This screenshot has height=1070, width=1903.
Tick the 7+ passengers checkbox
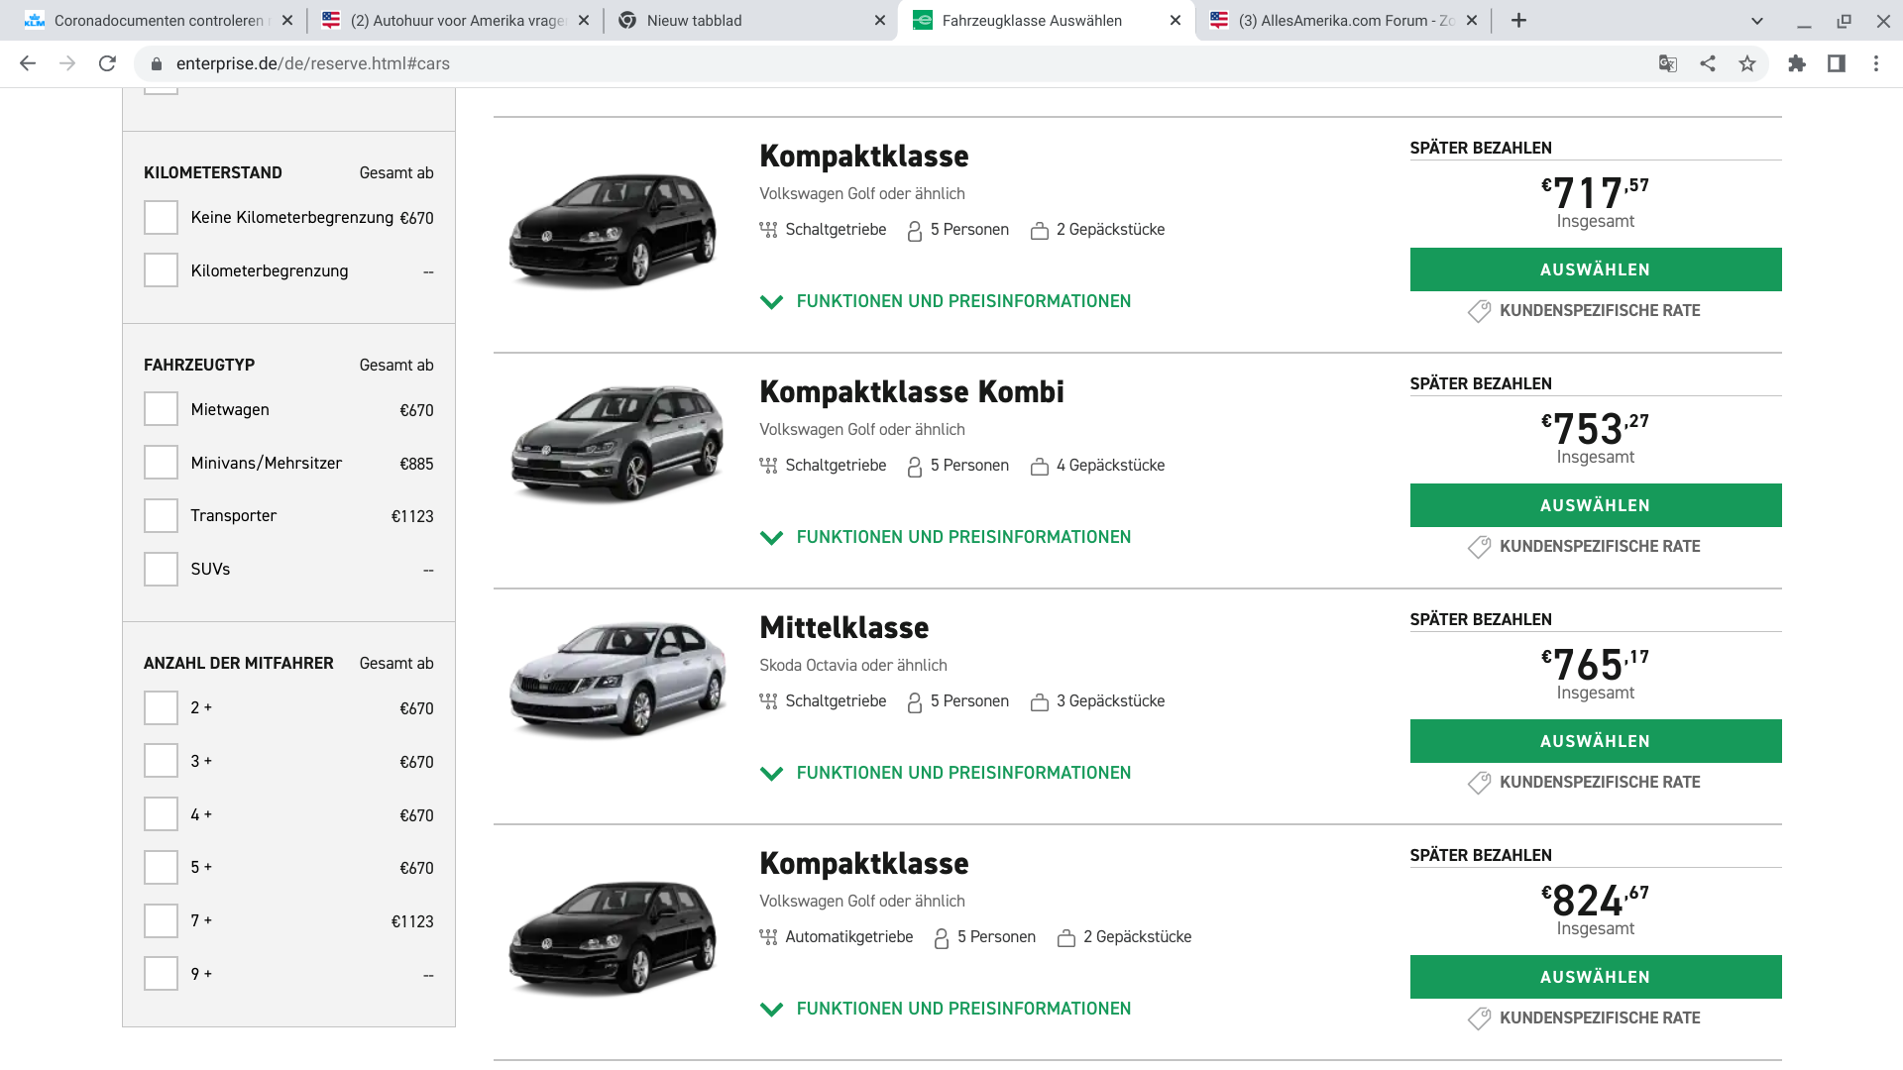161,920
